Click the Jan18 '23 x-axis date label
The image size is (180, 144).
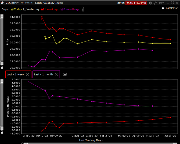click(x=92, y=136)
